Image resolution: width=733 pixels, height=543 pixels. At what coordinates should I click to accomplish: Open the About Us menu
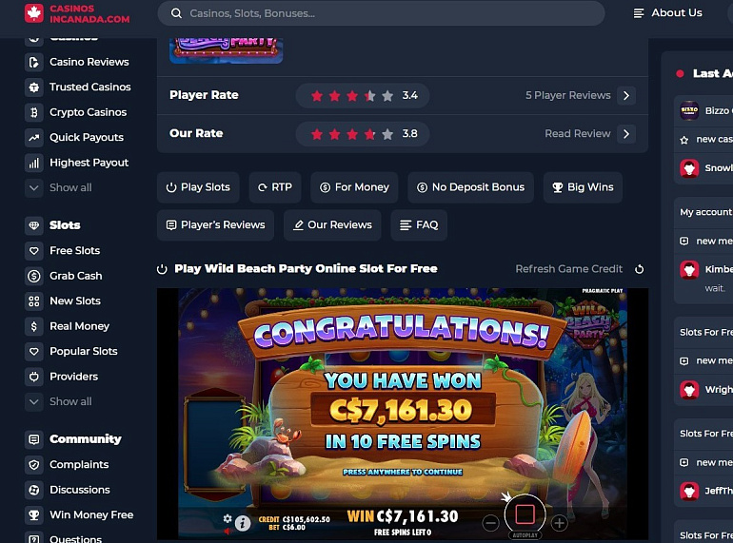[x=667, y=13]
